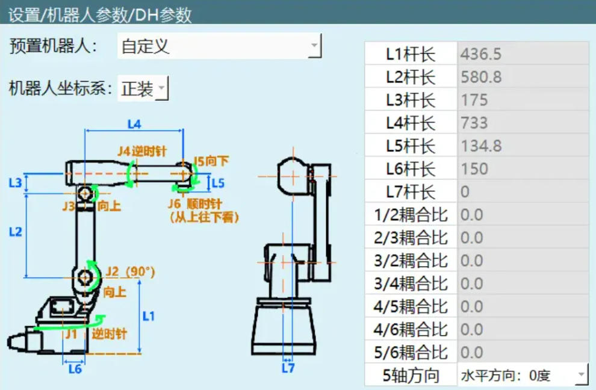Open the 预置机器人 preset dropdown
596x390 pixels.
[x=220, y=46]
